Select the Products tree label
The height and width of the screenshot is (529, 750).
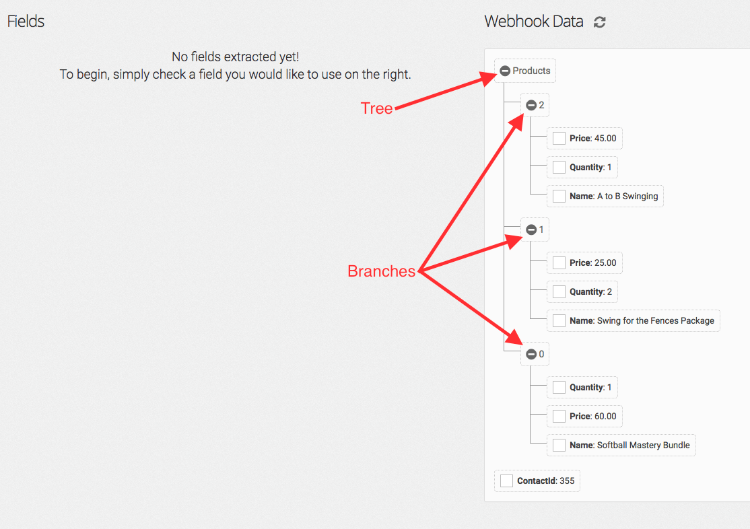pyautogui.click(x=531, y=71)
